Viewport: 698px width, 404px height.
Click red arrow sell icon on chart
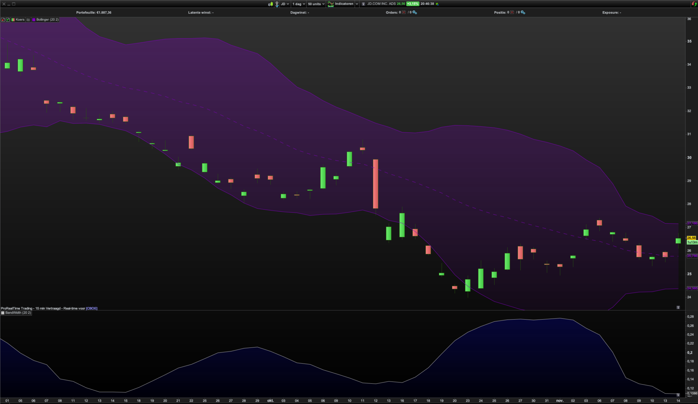coord(3,20)
